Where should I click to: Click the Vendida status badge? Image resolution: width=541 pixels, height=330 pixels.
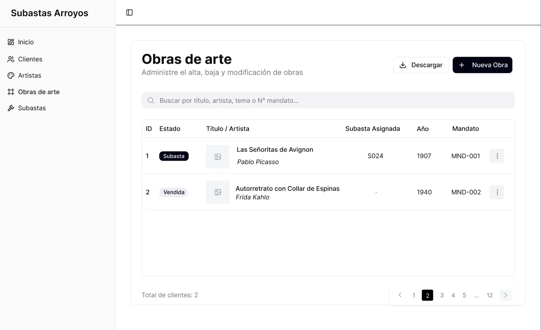point(173,192)
